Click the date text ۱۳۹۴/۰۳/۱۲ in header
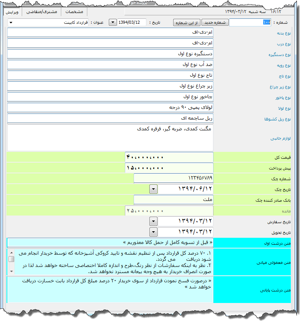 (x=236, y=12)
